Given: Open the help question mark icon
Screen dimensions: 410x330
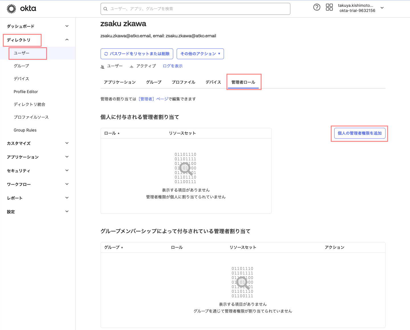Looking at the screenshot, I should [x=317, y=7].
